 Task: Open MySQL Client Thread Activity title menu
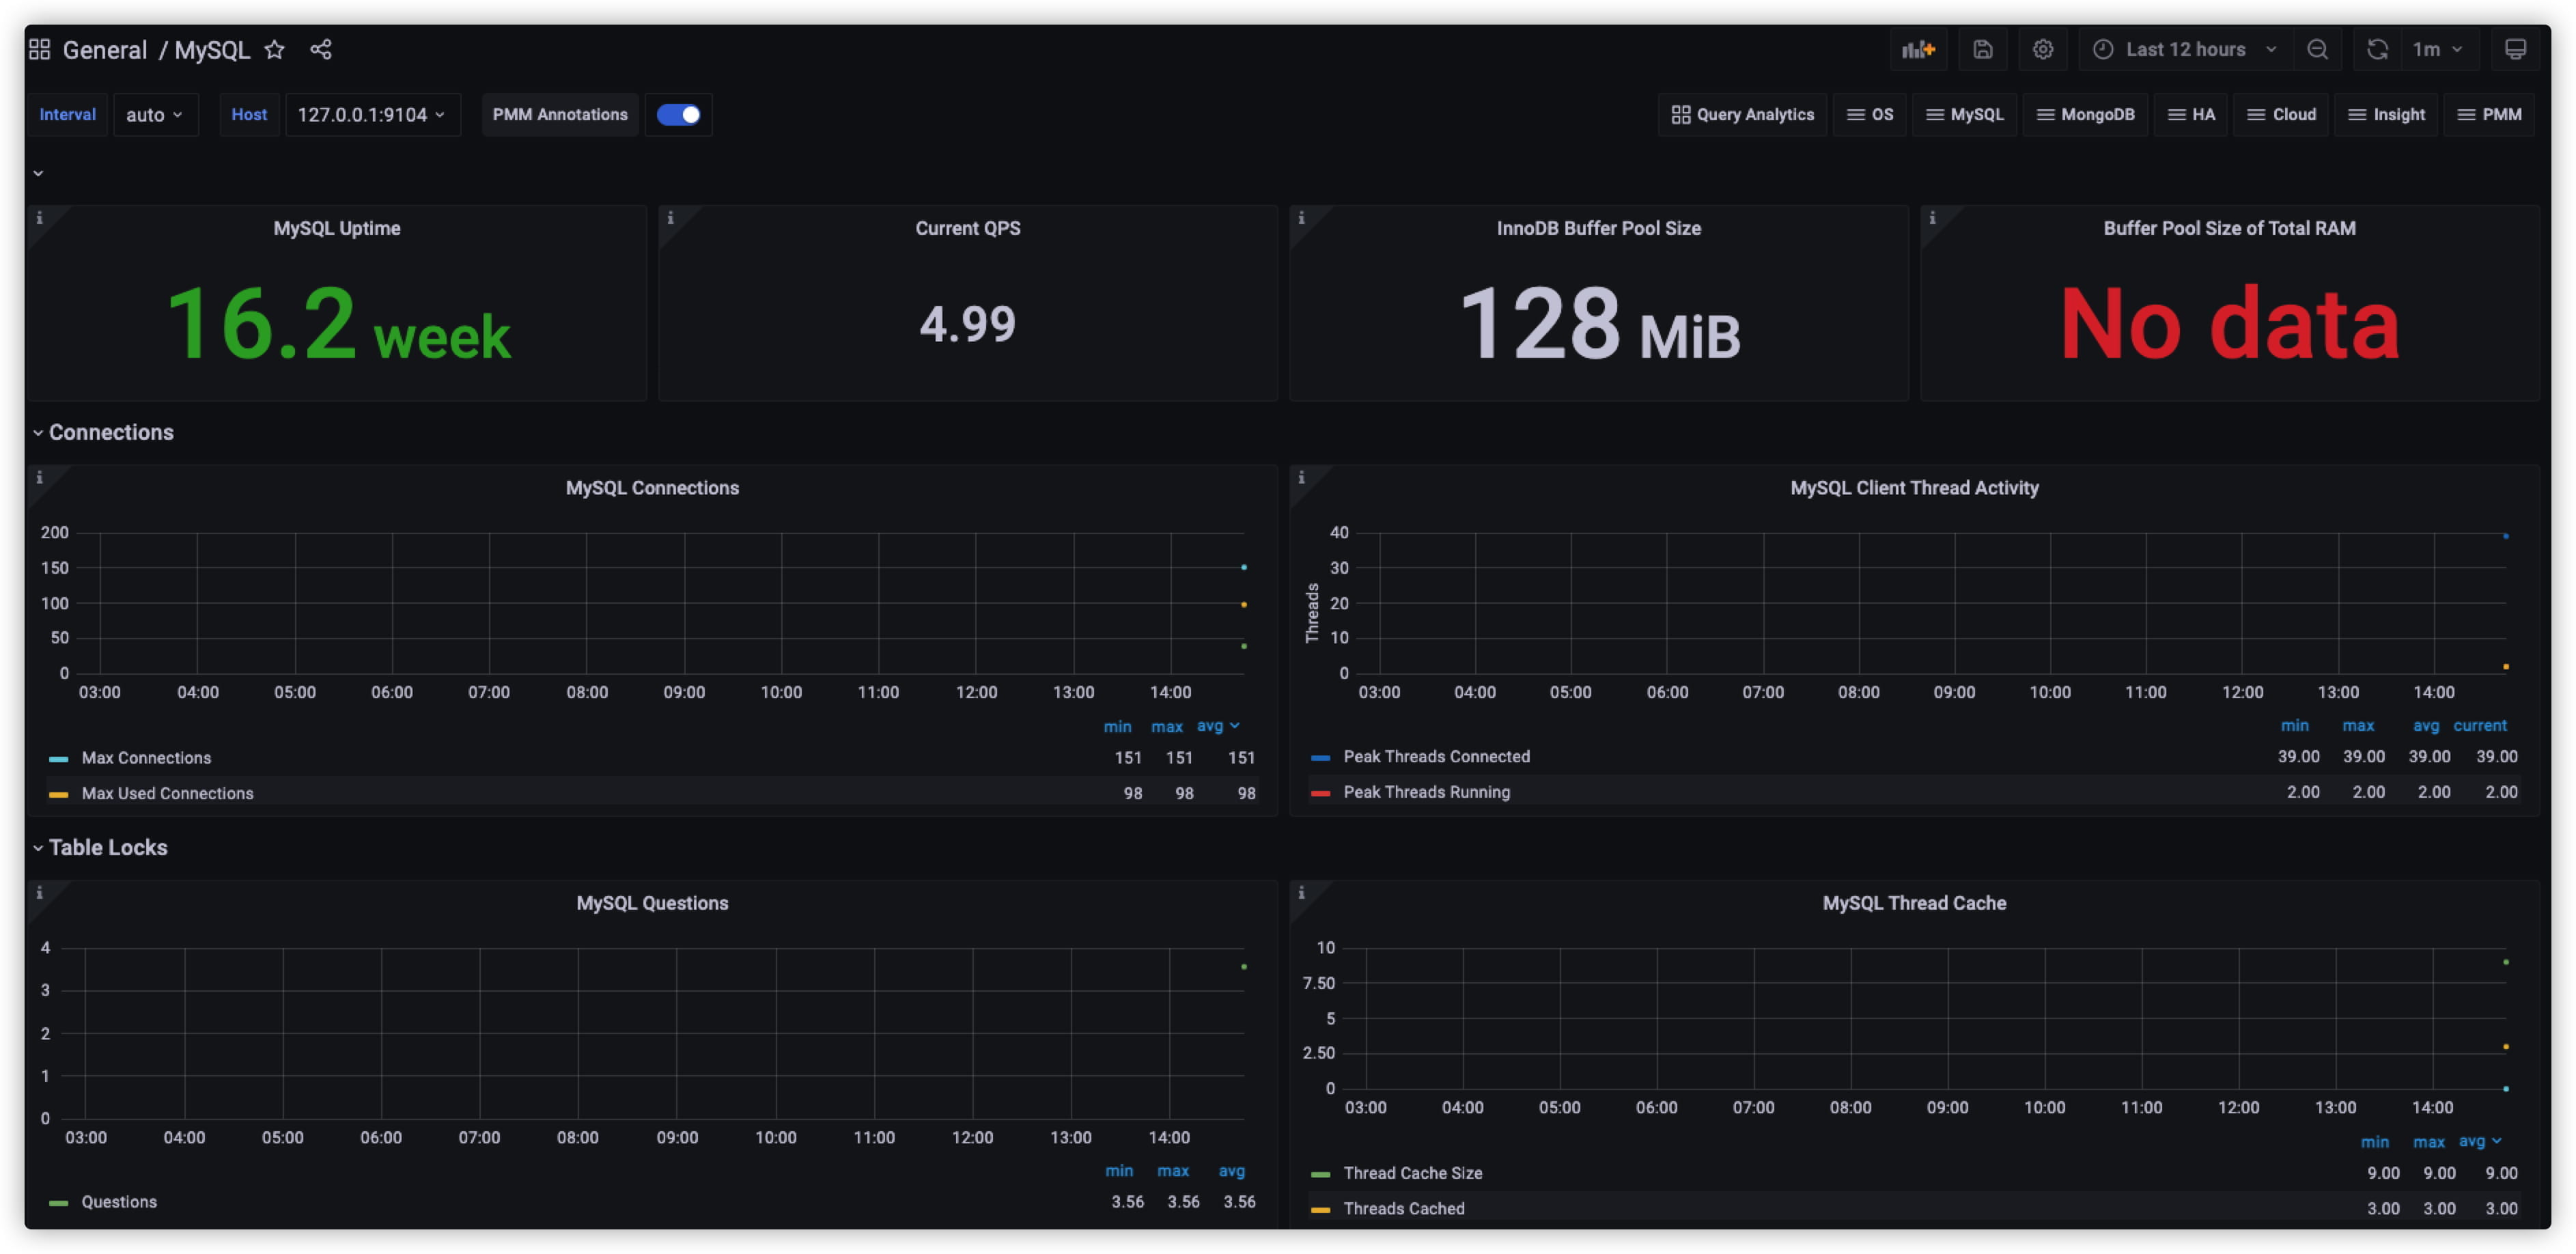1914,488
